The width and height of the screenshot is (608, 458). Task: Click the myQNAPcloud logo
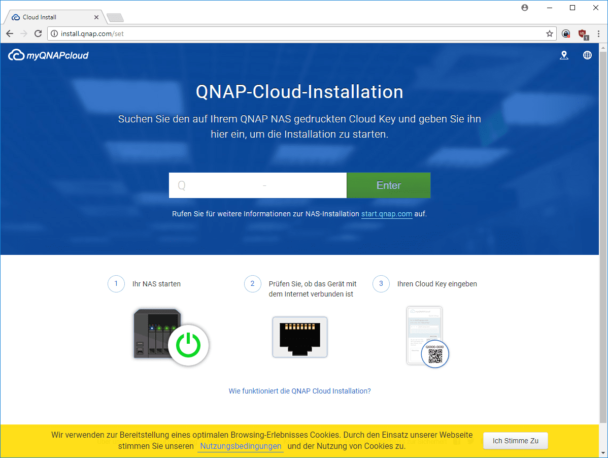[x=49, y=55]
